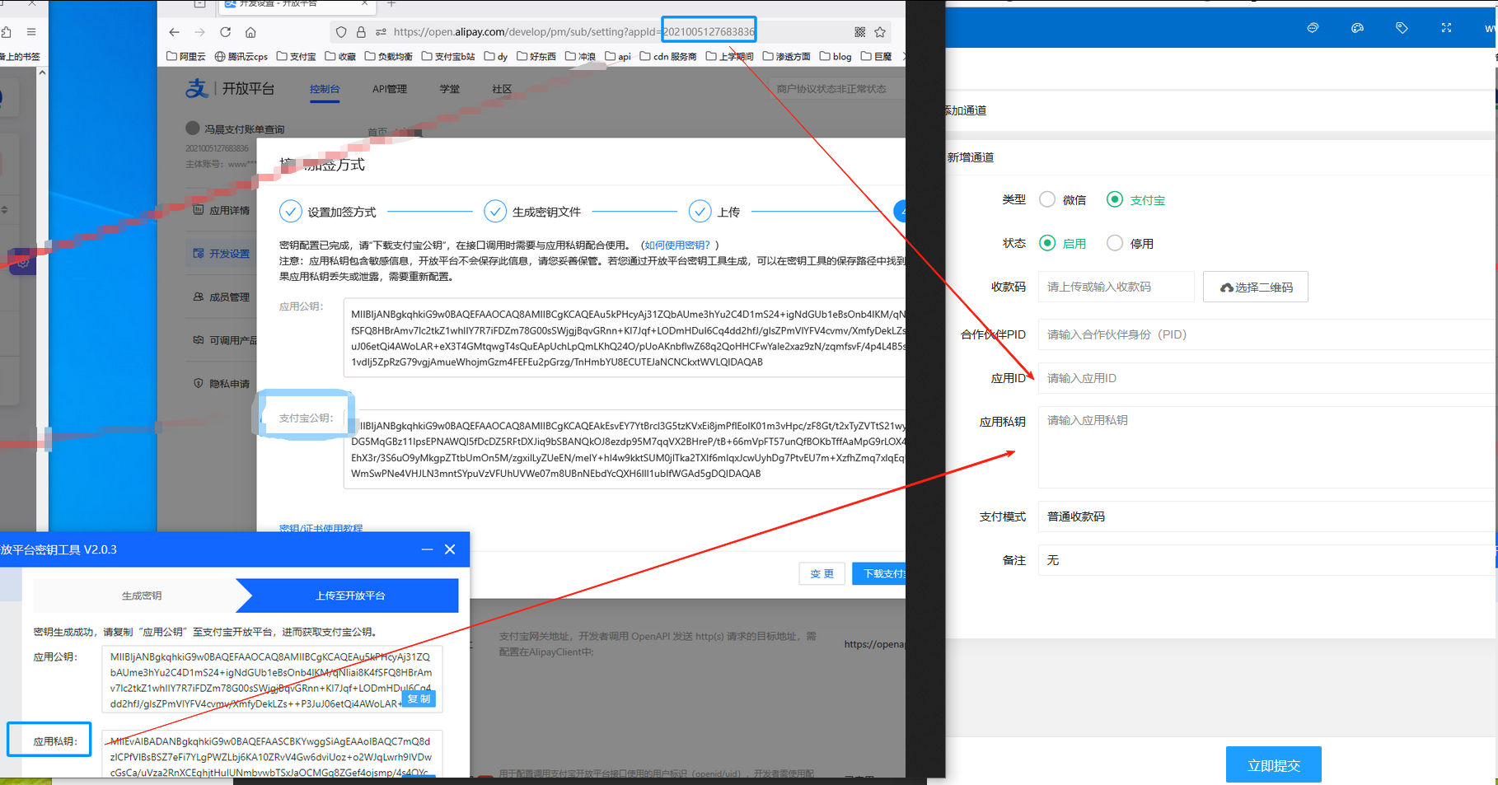Open 开发设置 in left sidebar
This screenshot has height=785, width=1498.
coord(222,254)
